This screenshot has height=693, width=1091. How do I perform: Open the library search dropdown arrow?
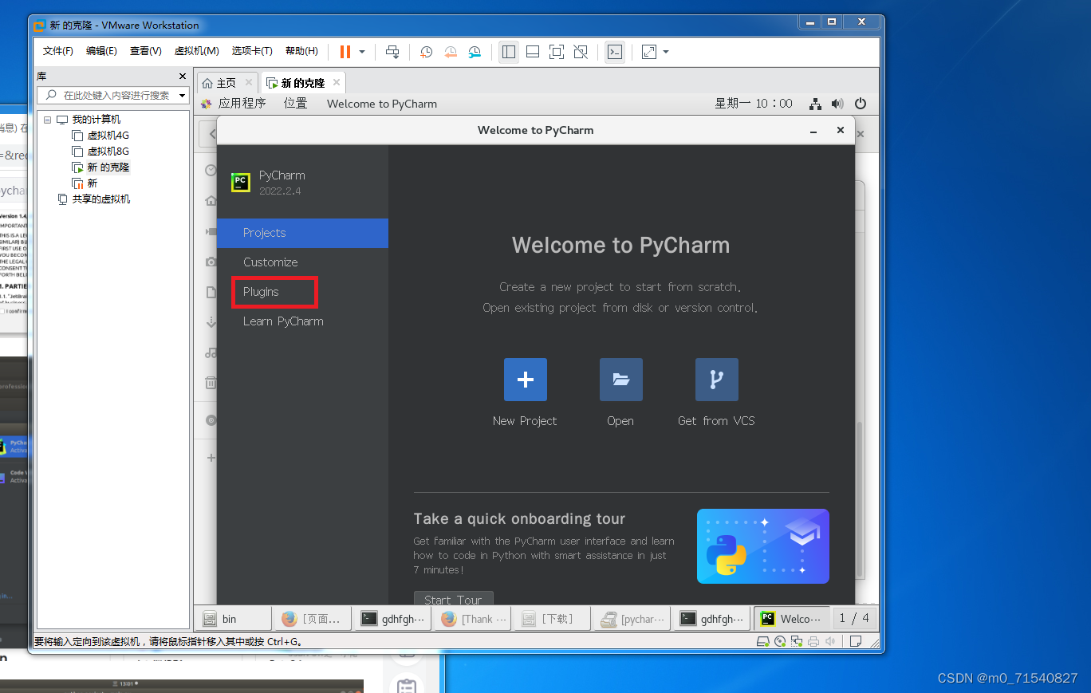[x=182, y=96]
